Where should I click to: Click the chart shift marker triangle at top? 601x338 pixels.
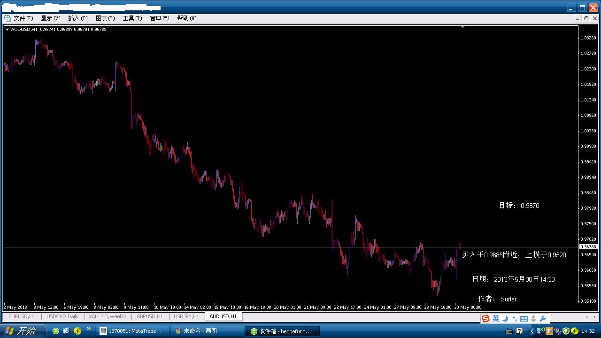point(462,27)
